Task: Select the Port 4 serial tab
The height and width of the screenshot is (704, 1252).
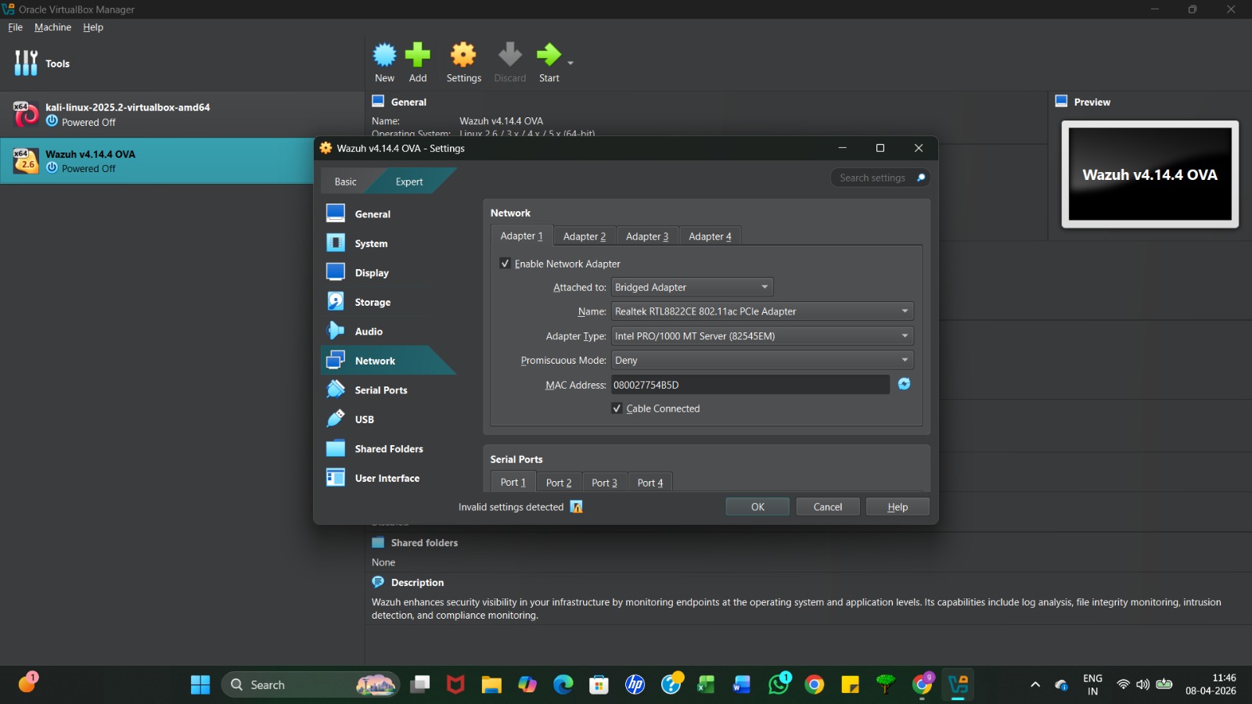Action: coord(650,483)
